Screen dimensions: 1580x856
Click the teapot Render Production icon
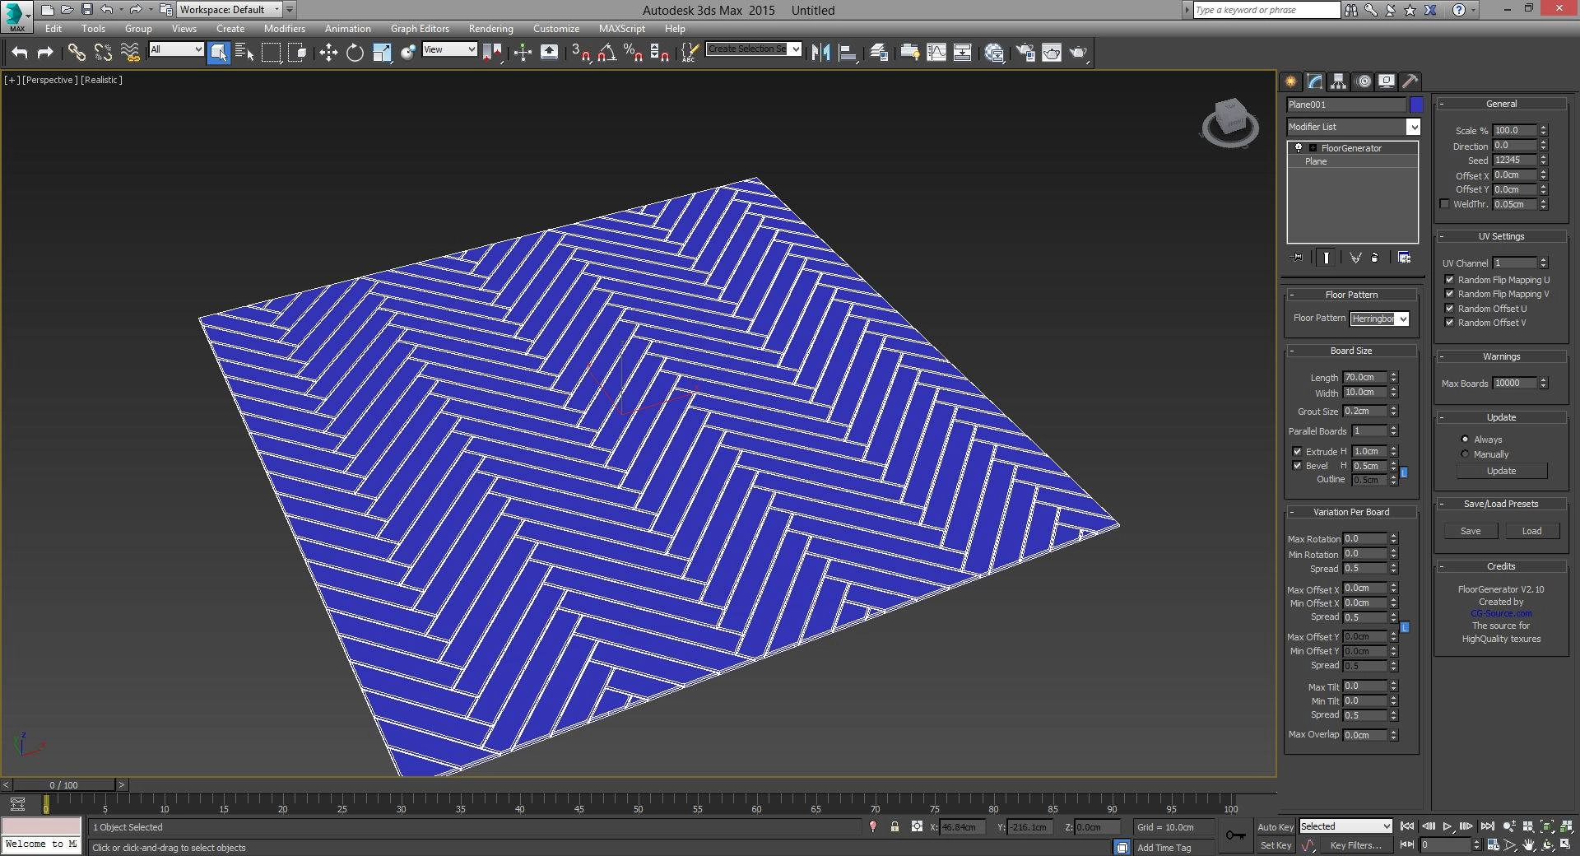click(x=1078, y=53)
